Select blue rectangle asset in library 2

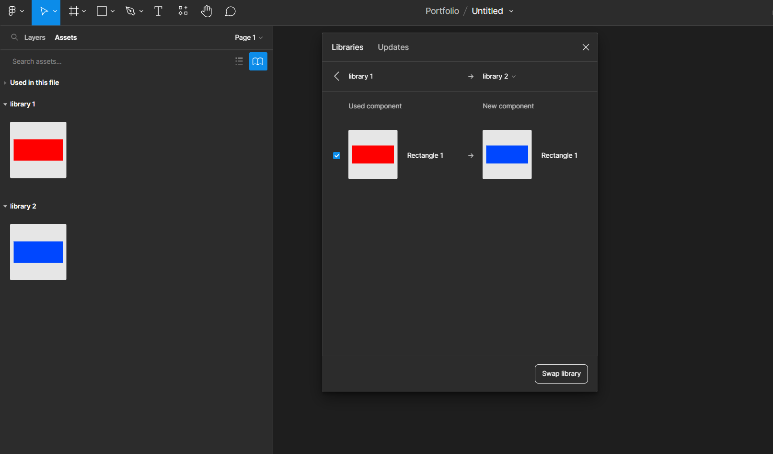38,252
